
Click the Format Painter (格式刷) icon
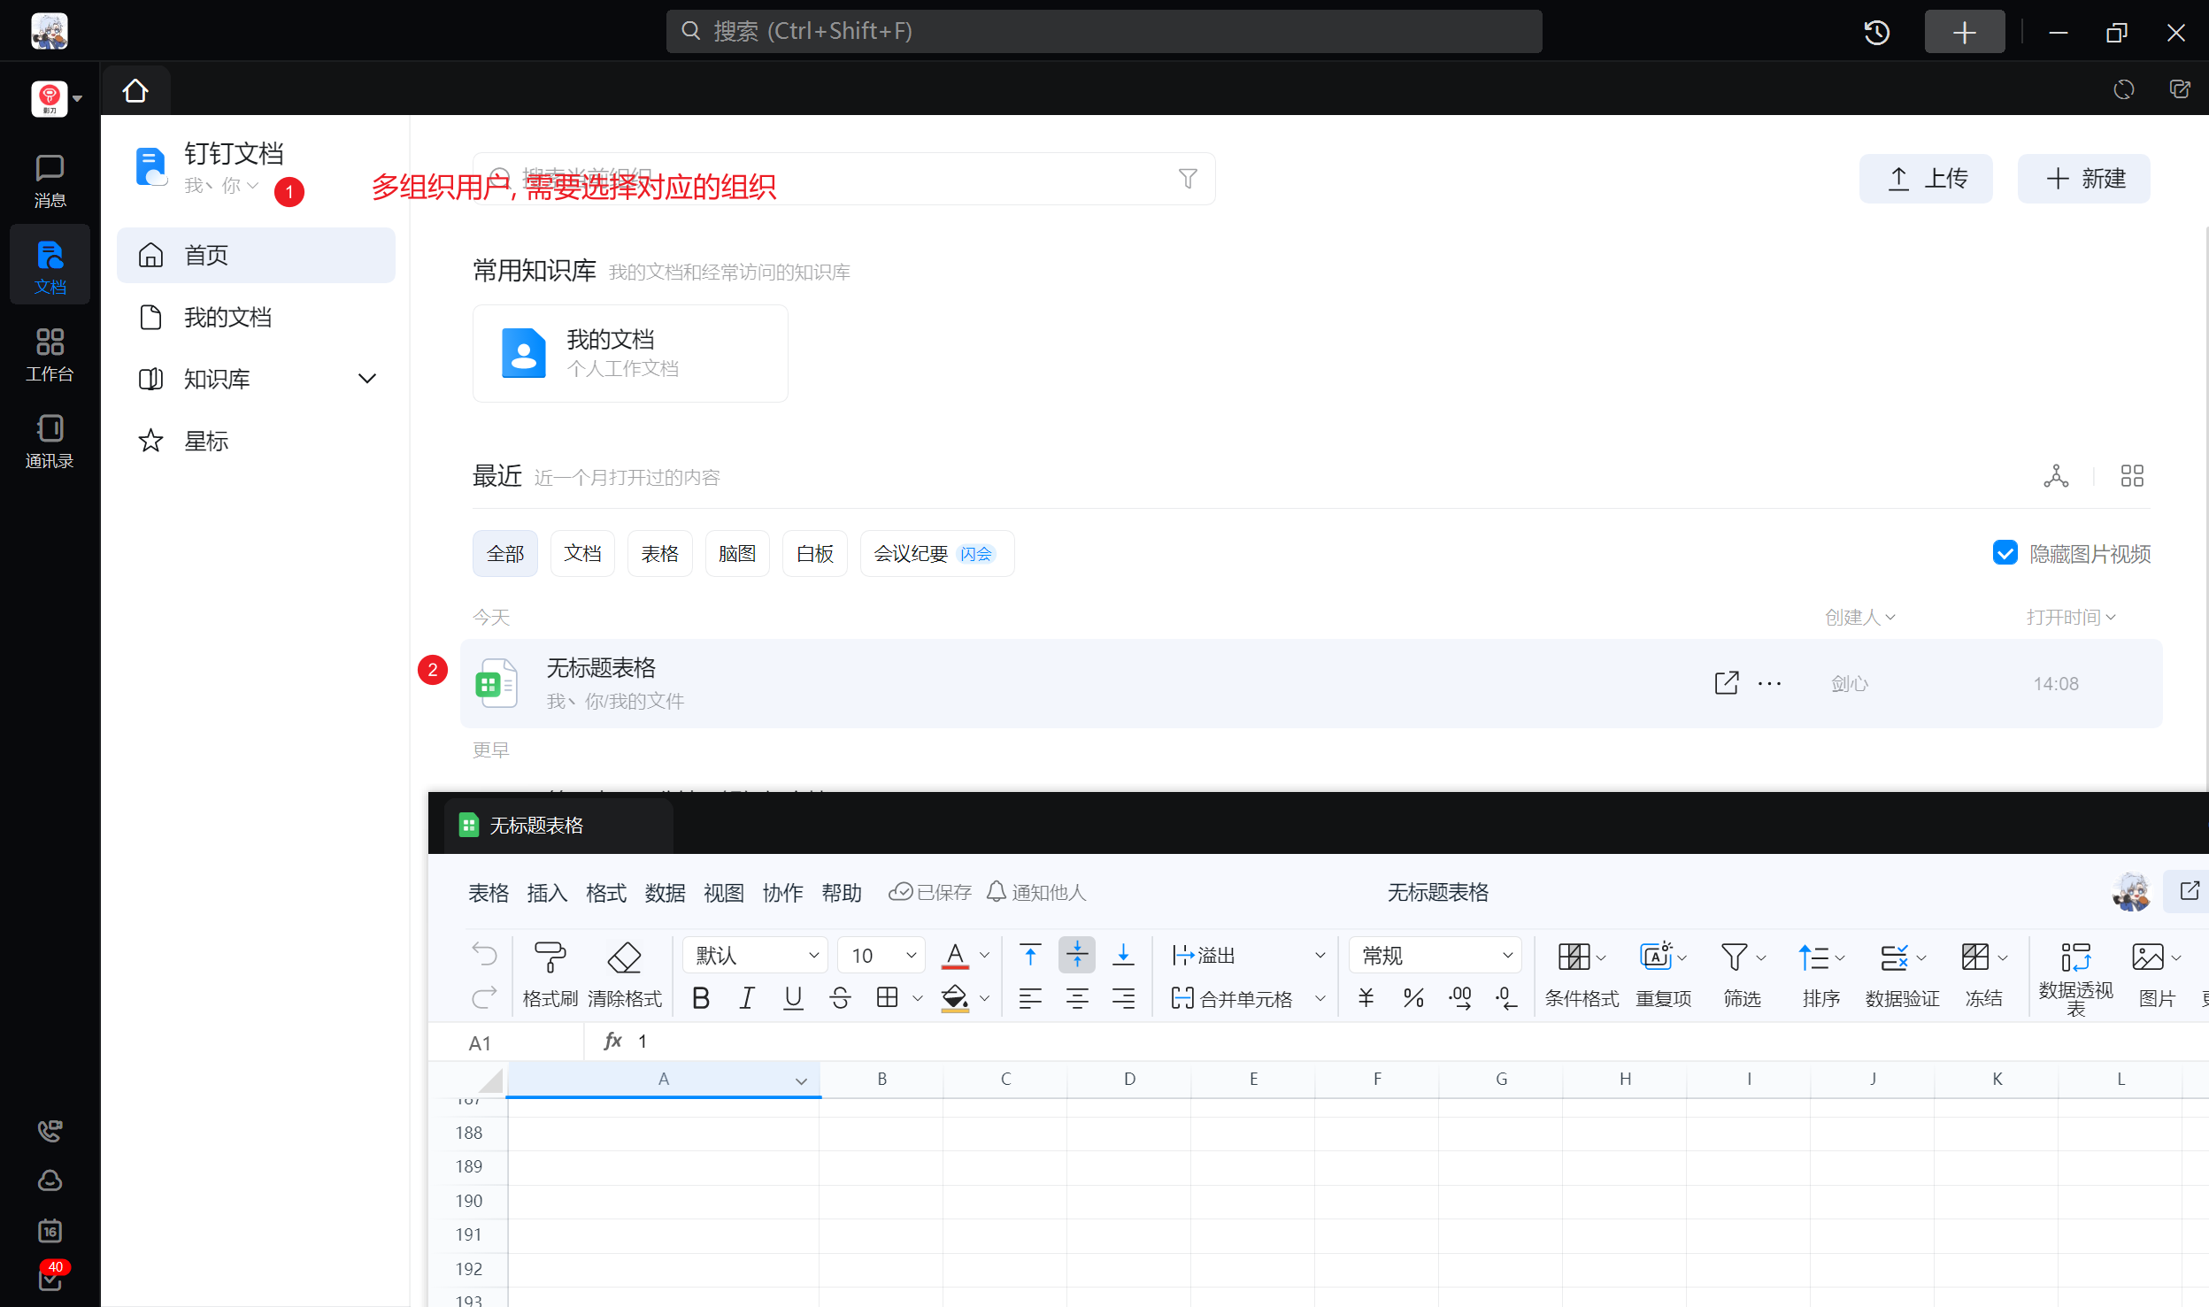(550, 957)
